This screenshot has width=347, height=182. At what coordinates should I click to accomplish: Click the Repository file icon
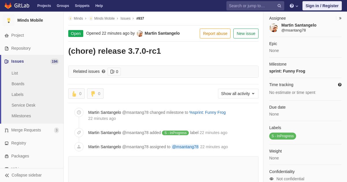7,49
